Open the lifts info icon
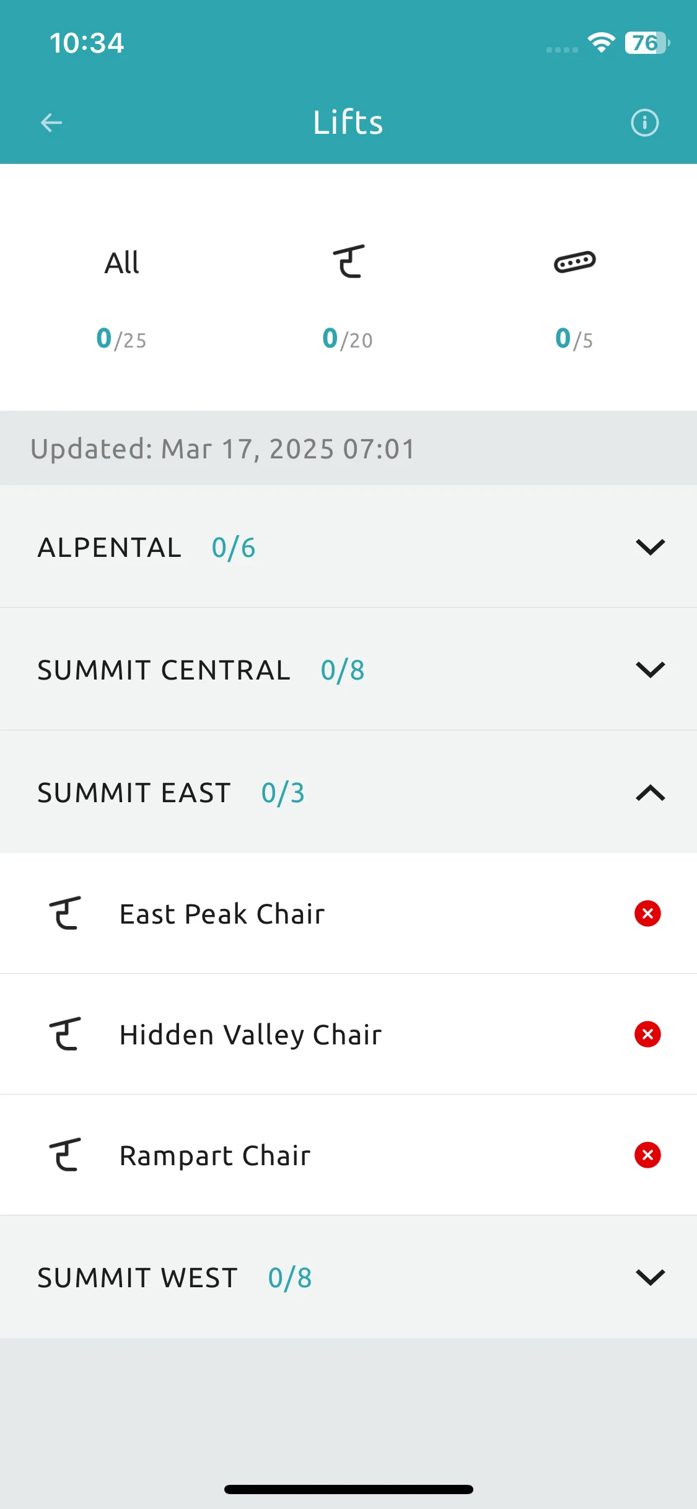Image resolution: width=697 pixels, height=1509 pixels. click(x=644, y=123)
